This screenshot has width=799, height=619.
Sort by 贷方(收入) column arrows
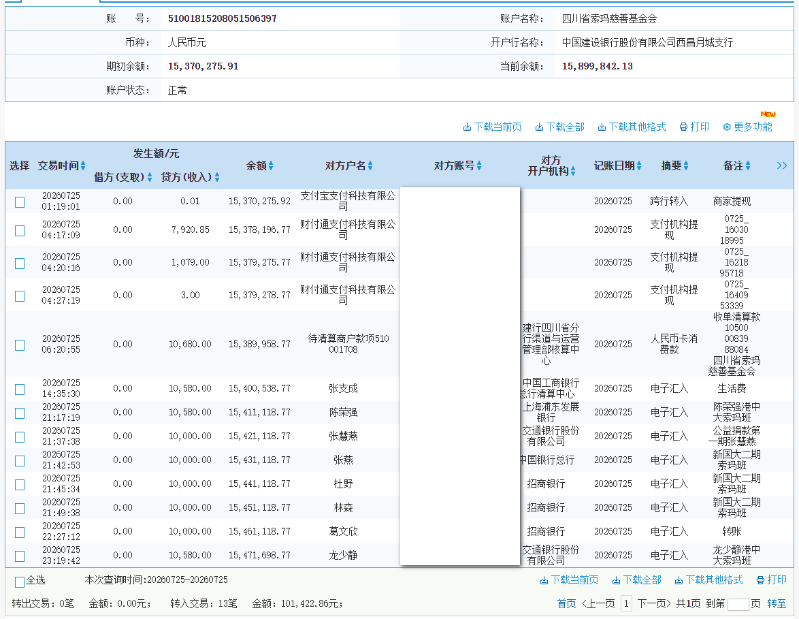pyautogui.click(x=217, y=177)
